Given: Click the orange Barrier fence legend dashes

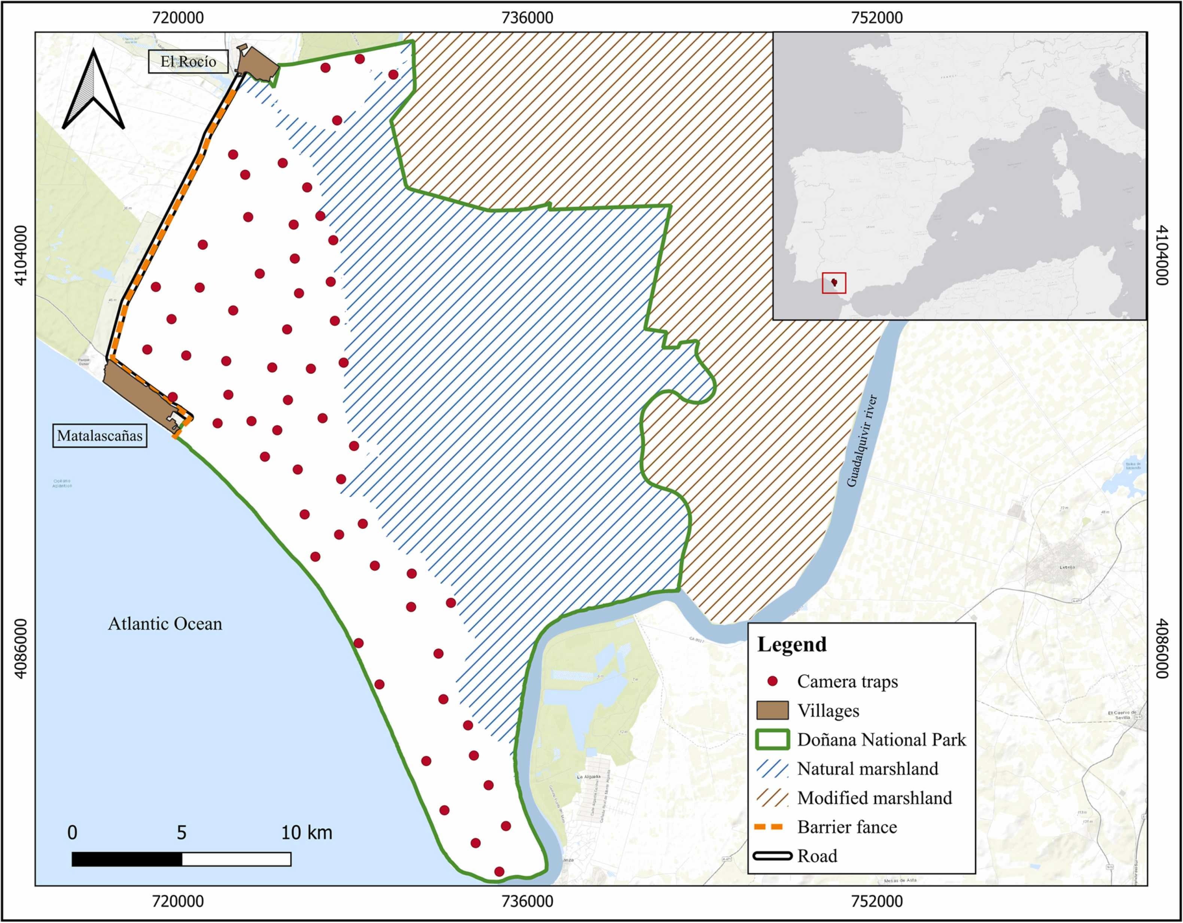Looking at the screenshot, I should [769, 827].
